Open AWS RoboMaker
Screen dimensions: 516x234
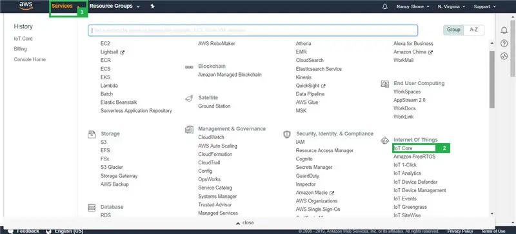point(217,43)
